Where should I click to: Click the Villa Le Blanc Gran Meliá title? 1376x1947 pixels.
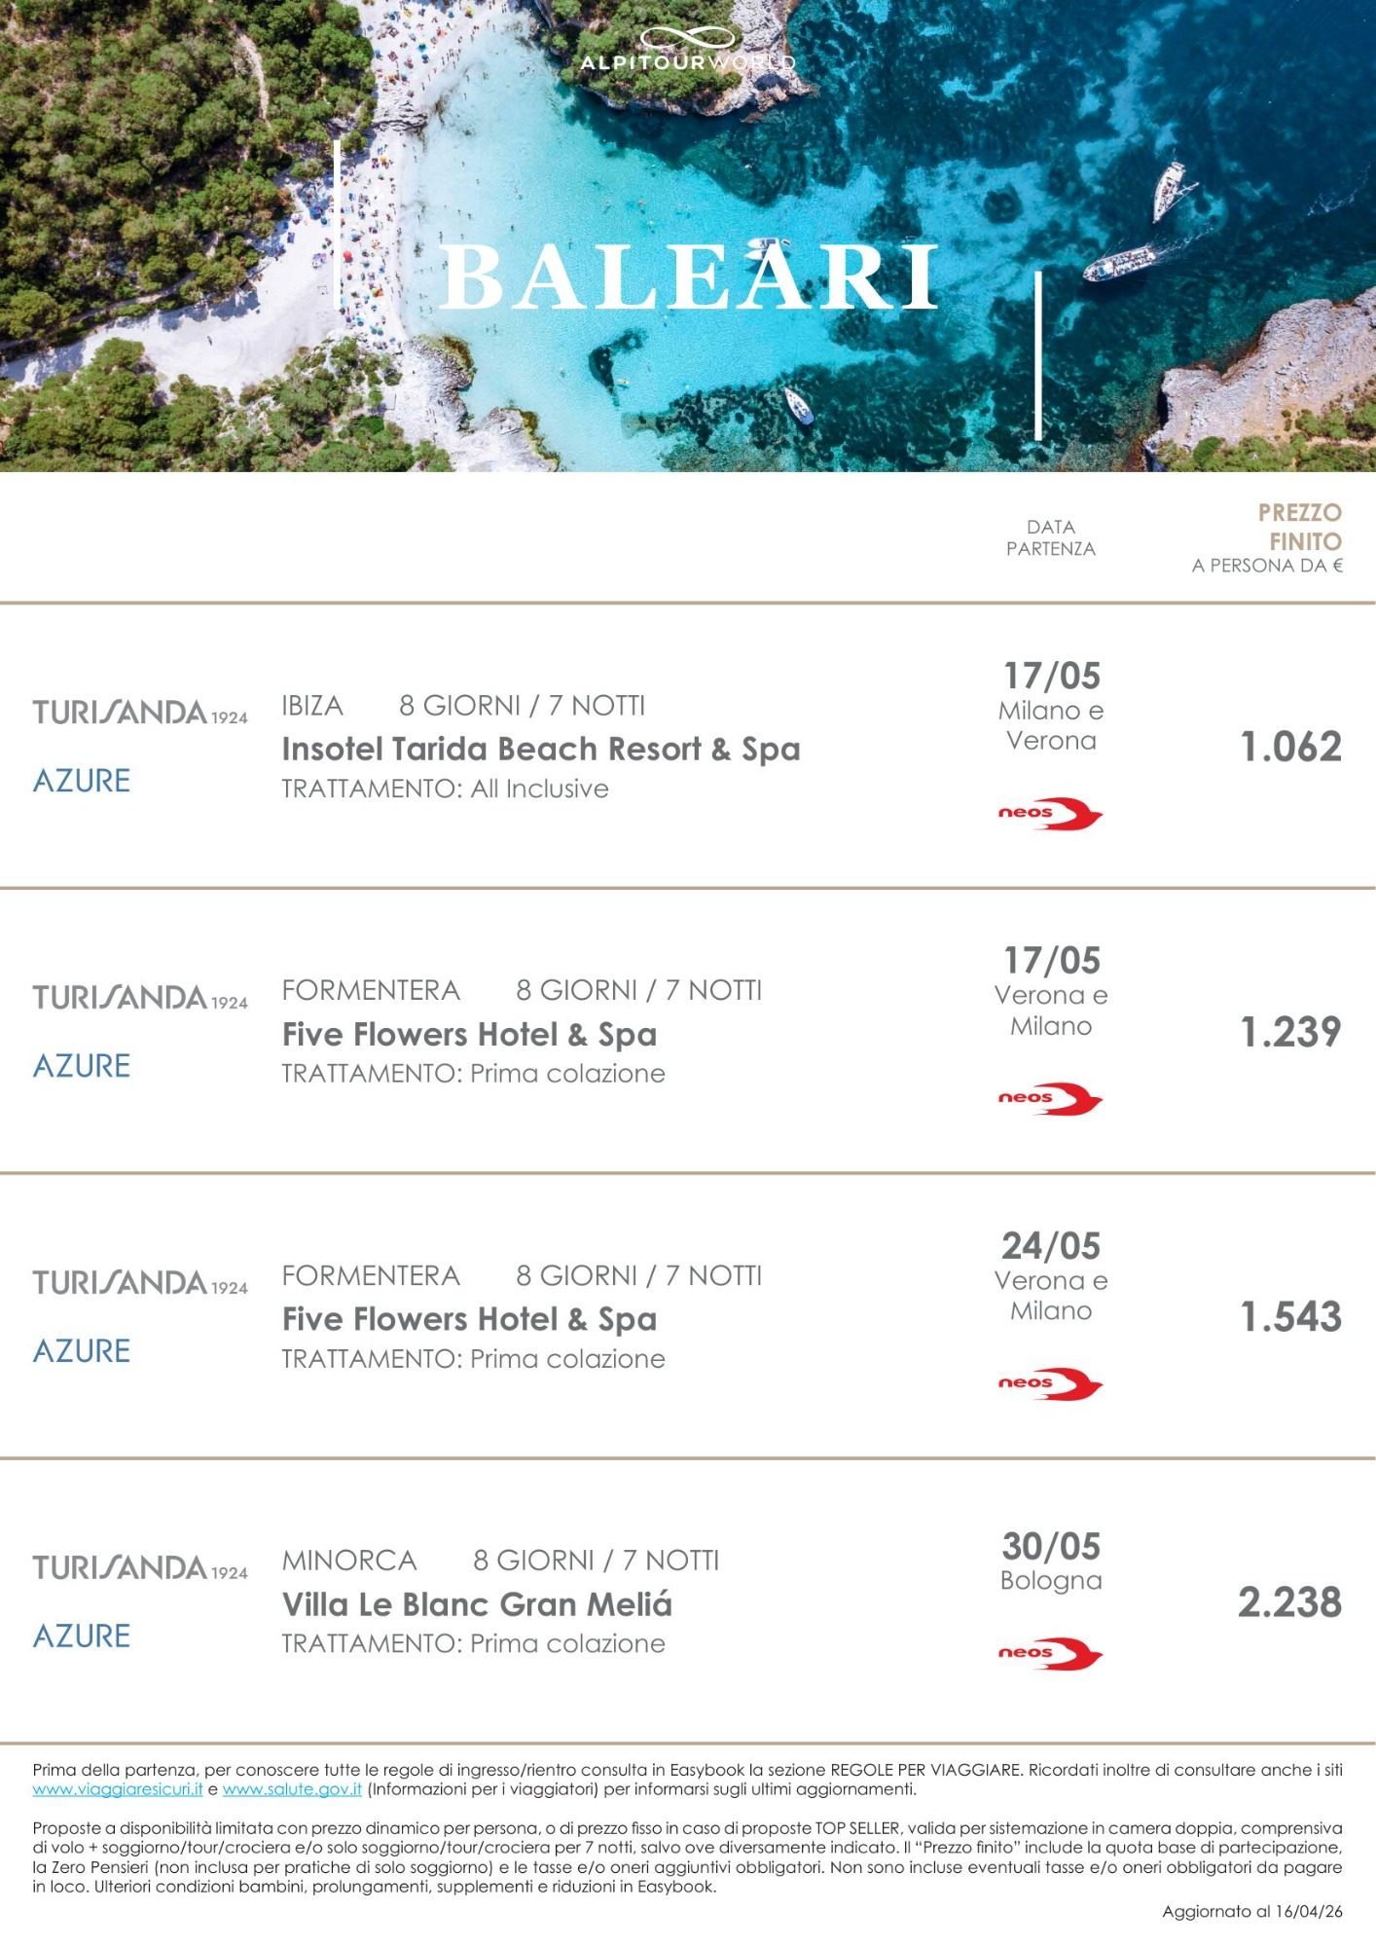tap(477, 1603)
